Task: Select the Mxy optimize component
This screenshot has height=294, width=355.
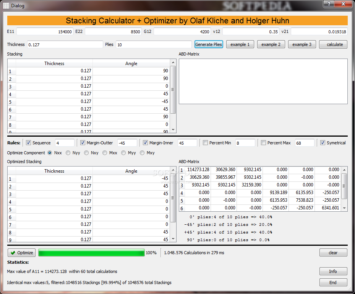Action: pos(142,153)
